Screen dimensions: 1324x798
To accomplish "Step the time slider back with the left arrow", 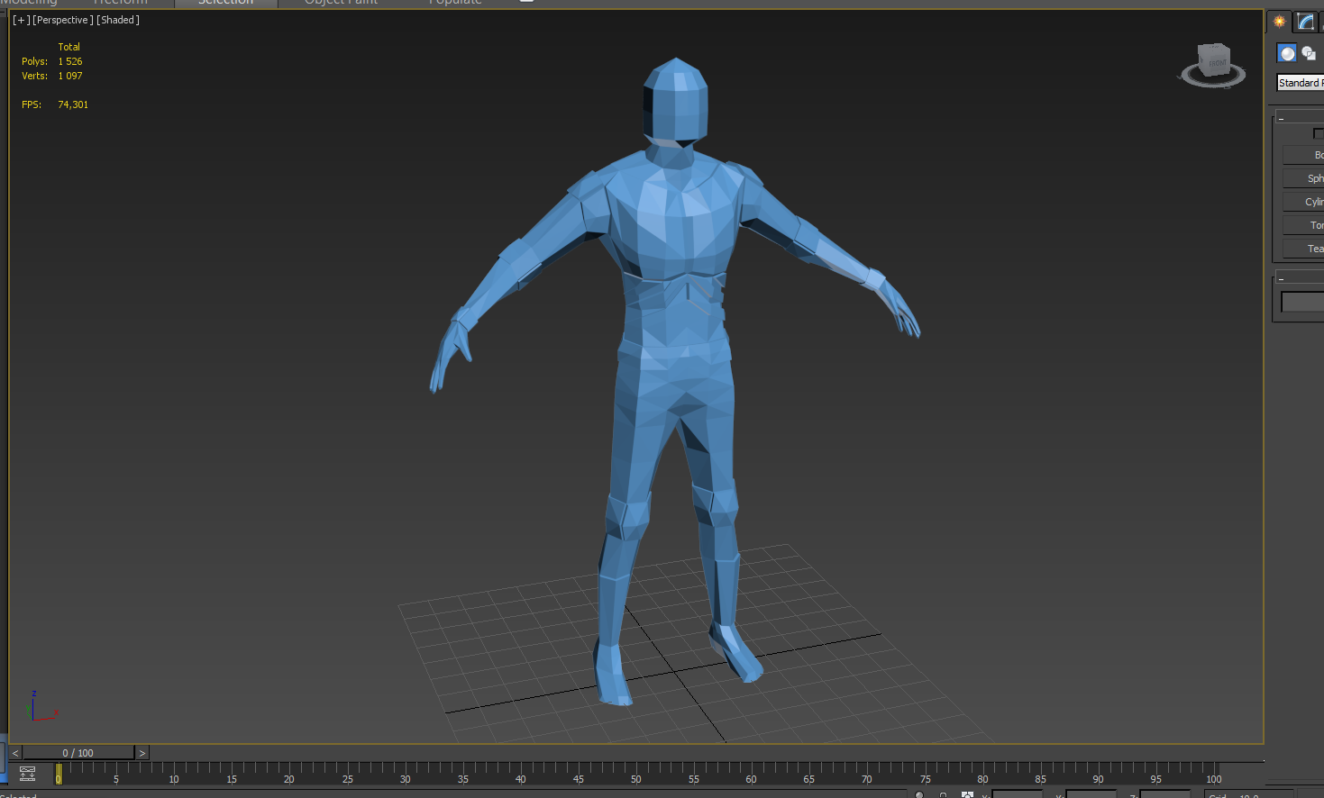I will (15, 753).
